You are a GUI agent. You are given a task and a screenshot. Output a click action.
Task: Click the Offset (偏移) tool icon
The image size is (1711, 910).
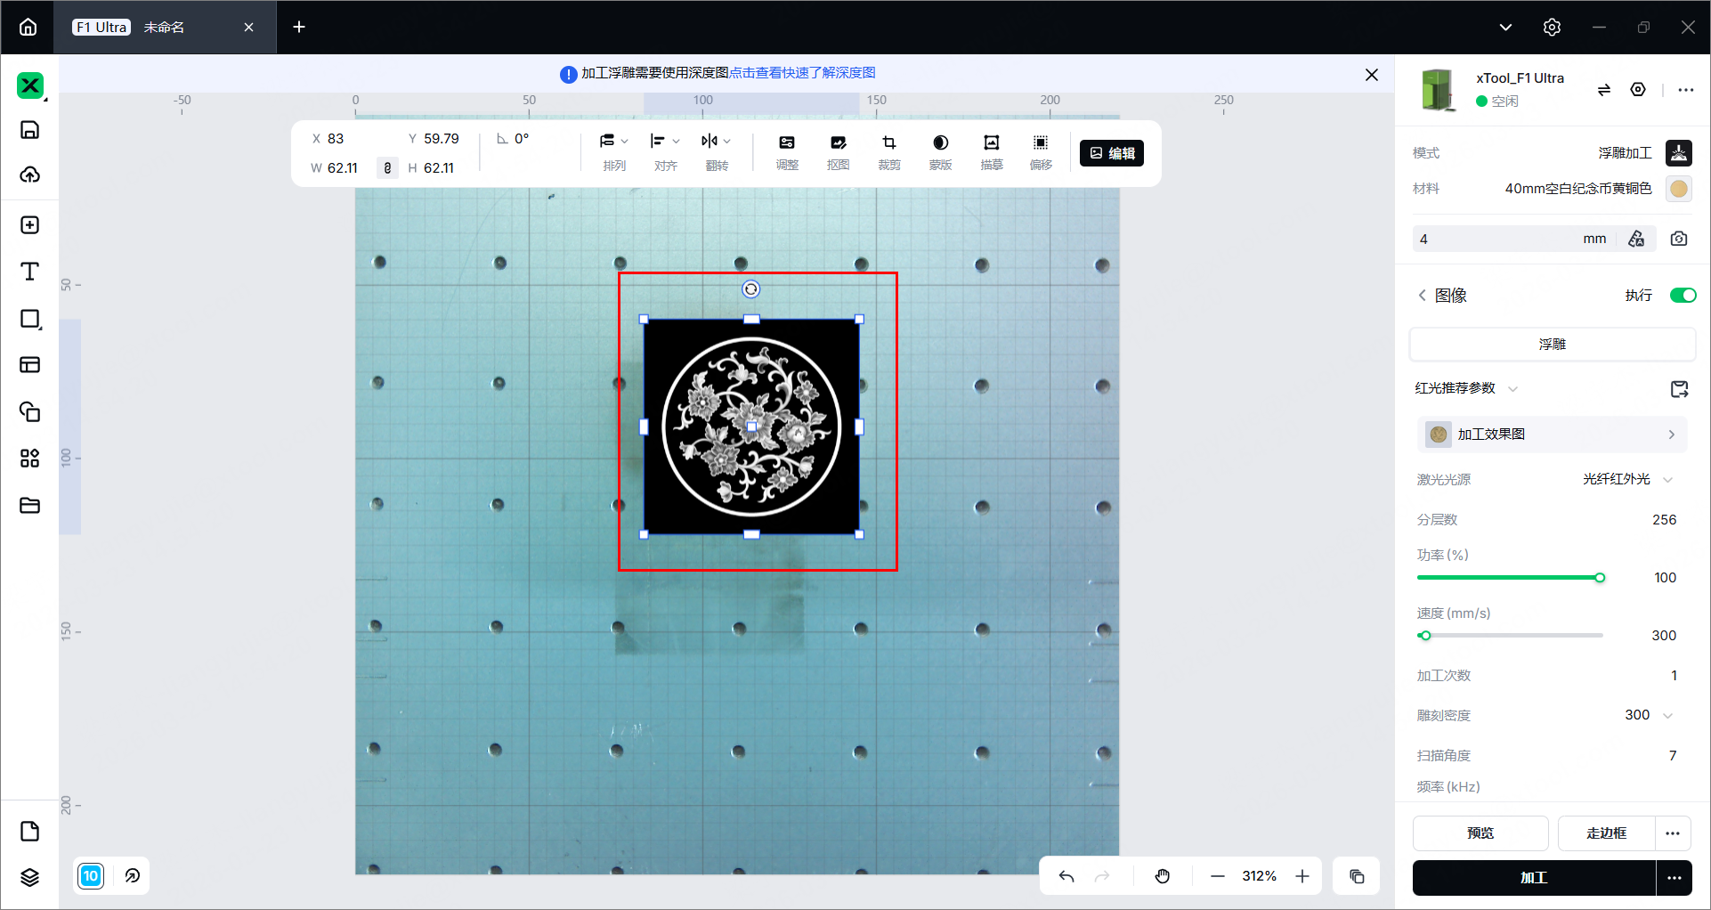[x=1041, y=152]
